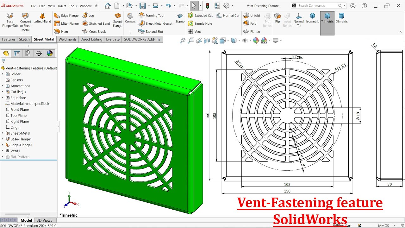Pick the Jog tool

tap(88, 16)
